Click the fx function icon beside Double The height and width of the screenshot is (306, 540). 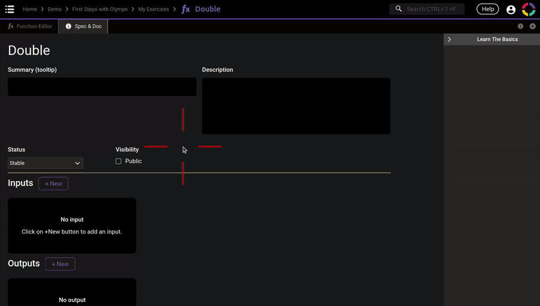186,9
